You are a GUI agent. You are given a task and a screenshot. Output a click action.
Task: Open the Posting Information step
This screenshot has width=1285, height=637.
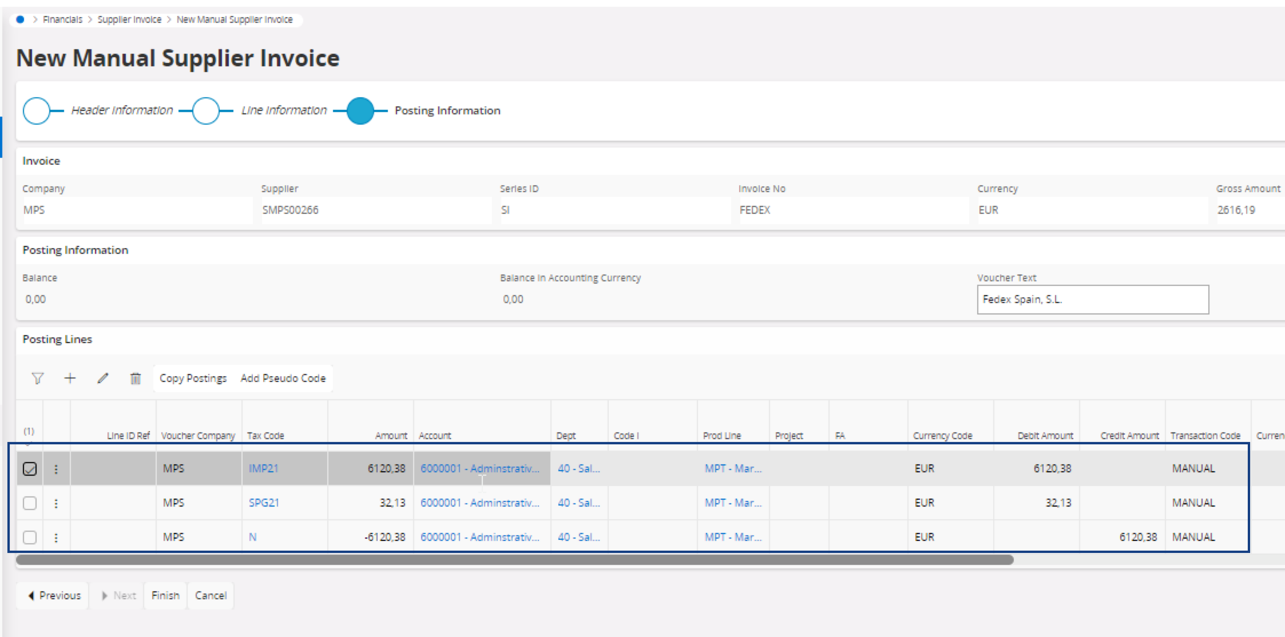click(360, 111)
